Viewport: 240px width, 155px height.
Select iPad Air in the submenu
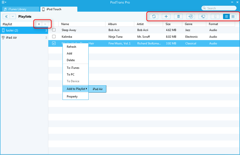tap(98, 89)
